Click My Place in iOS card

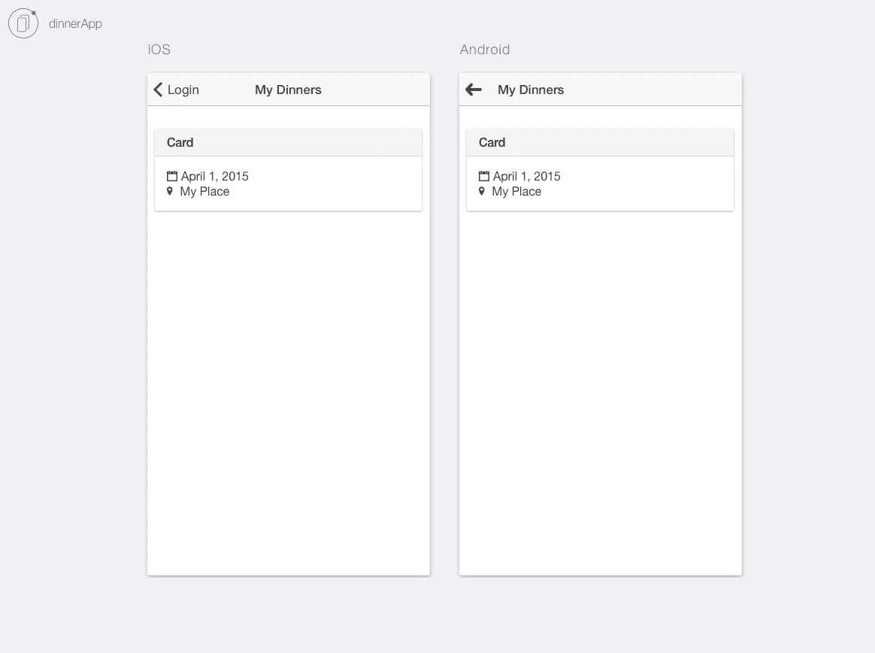[x=204, y=192]
